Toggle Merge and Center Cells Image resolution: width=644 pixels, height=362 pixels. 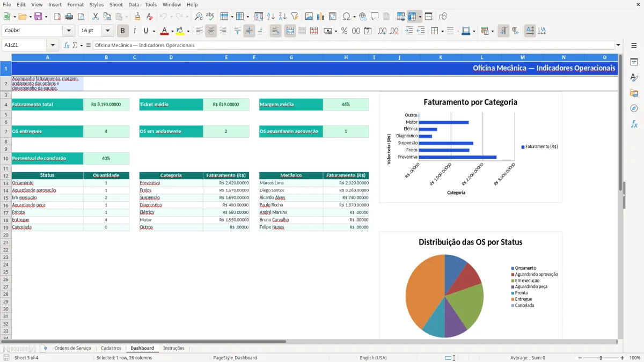coord(290,31)
